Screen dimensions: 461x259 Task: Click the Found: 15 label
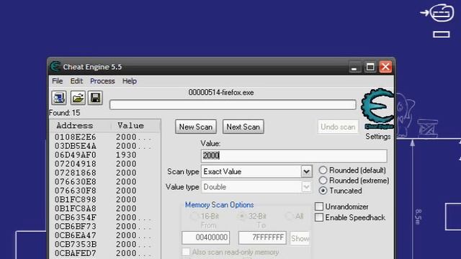pyautogui.click(x=64, y=113)
